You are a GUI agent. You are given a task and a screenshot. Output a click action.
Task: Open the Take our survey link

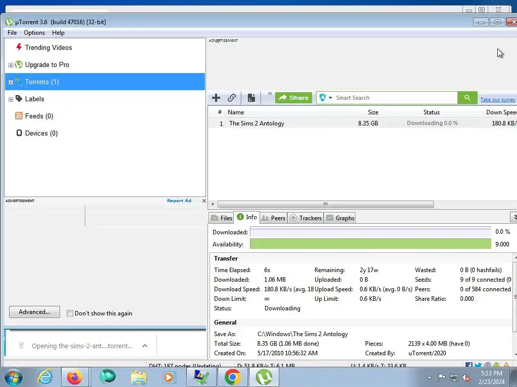pos(497,99)
